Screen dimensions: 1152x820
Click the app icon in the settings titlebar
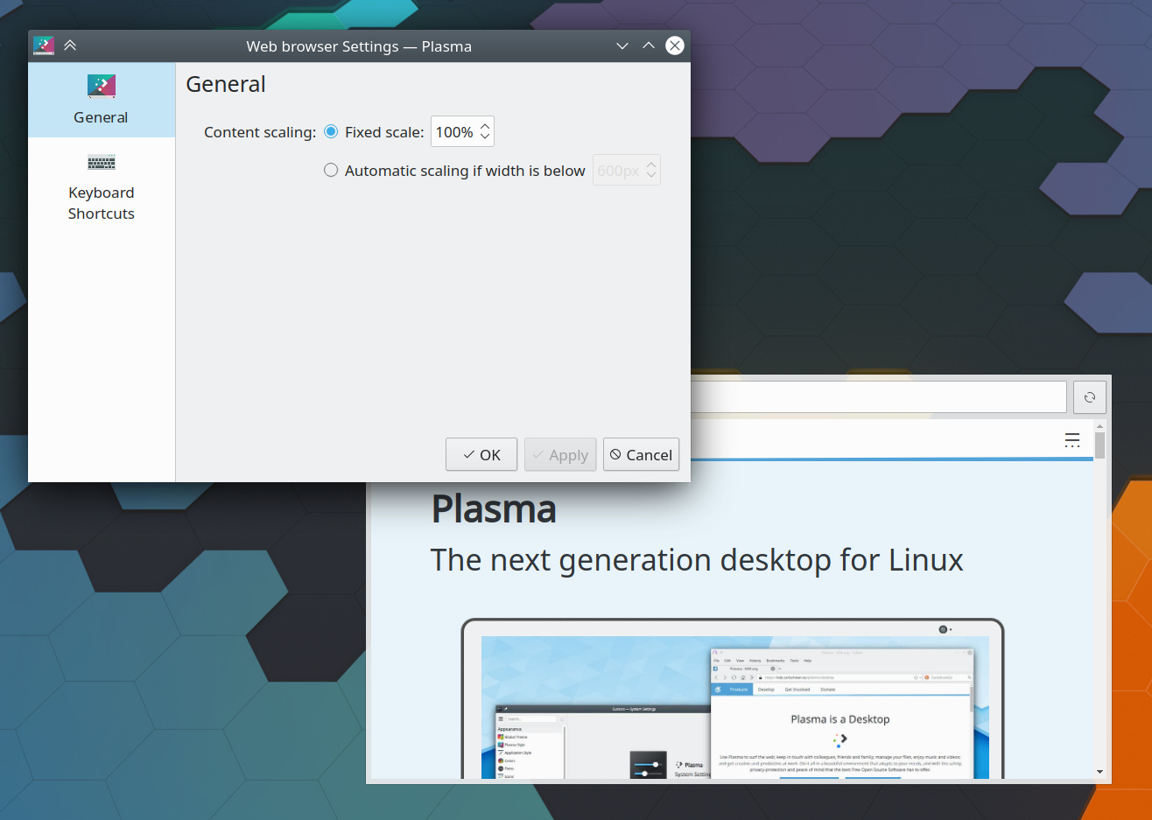[43, 46]
